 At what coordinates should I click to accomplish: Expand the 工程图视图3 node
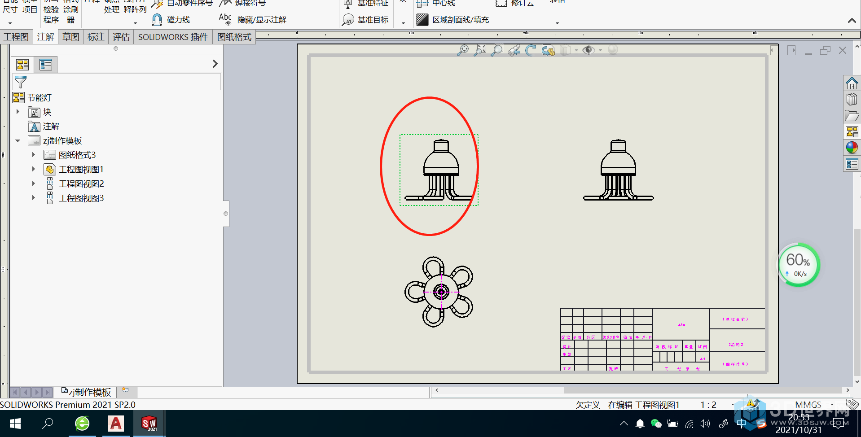click(x=34, y=198)
